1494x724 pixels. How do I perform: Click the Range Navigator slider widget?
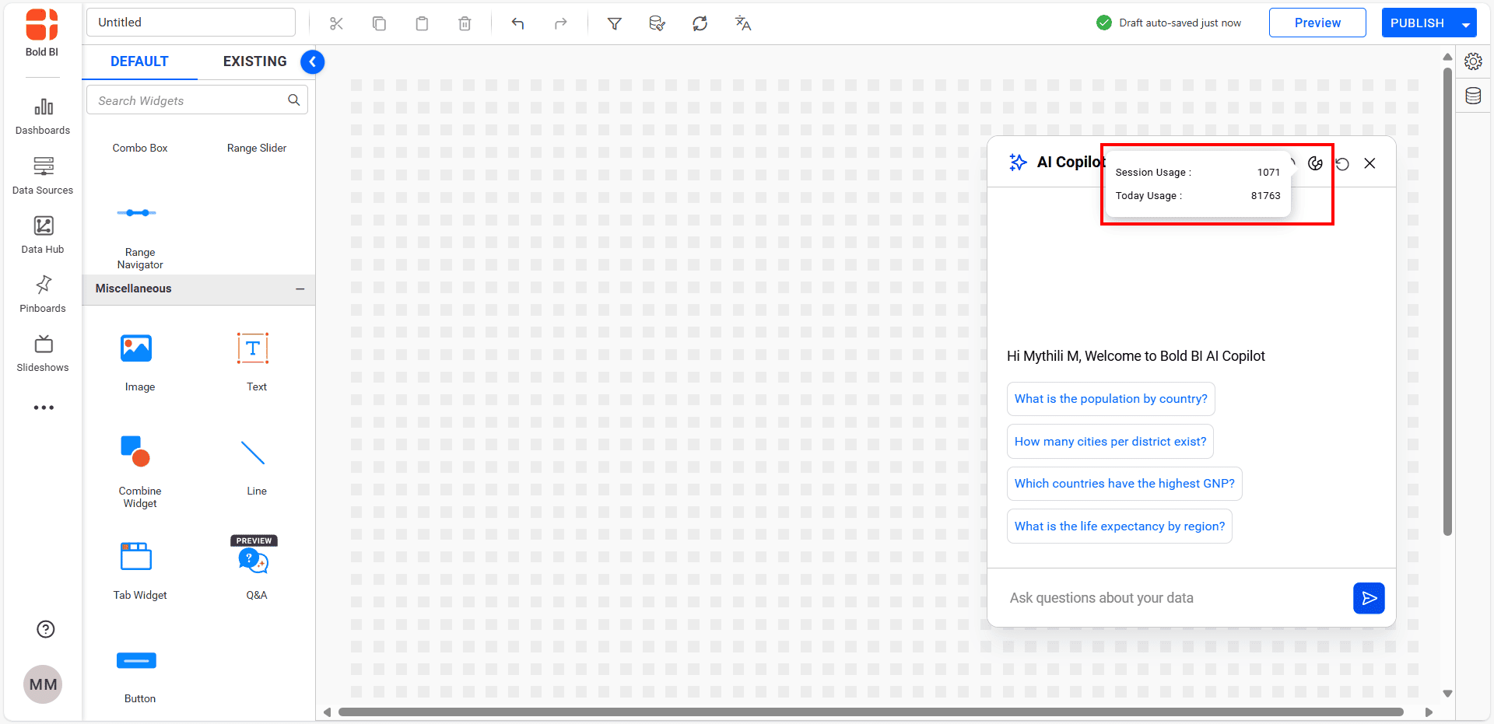pos(137,214)
